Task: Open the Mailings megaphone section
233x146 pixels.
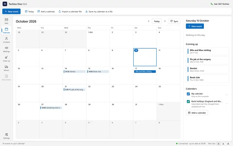Action: pyautogui.click(x=6, y=49)
